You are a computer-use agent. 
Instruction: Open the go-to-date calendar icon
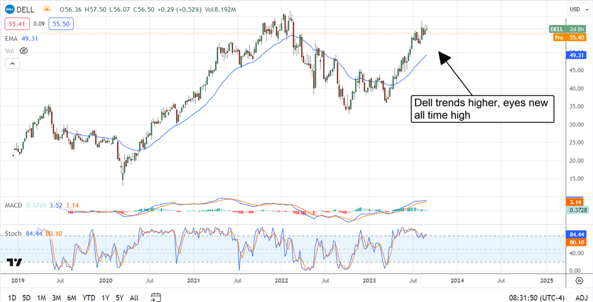click(x=156, y=297)
